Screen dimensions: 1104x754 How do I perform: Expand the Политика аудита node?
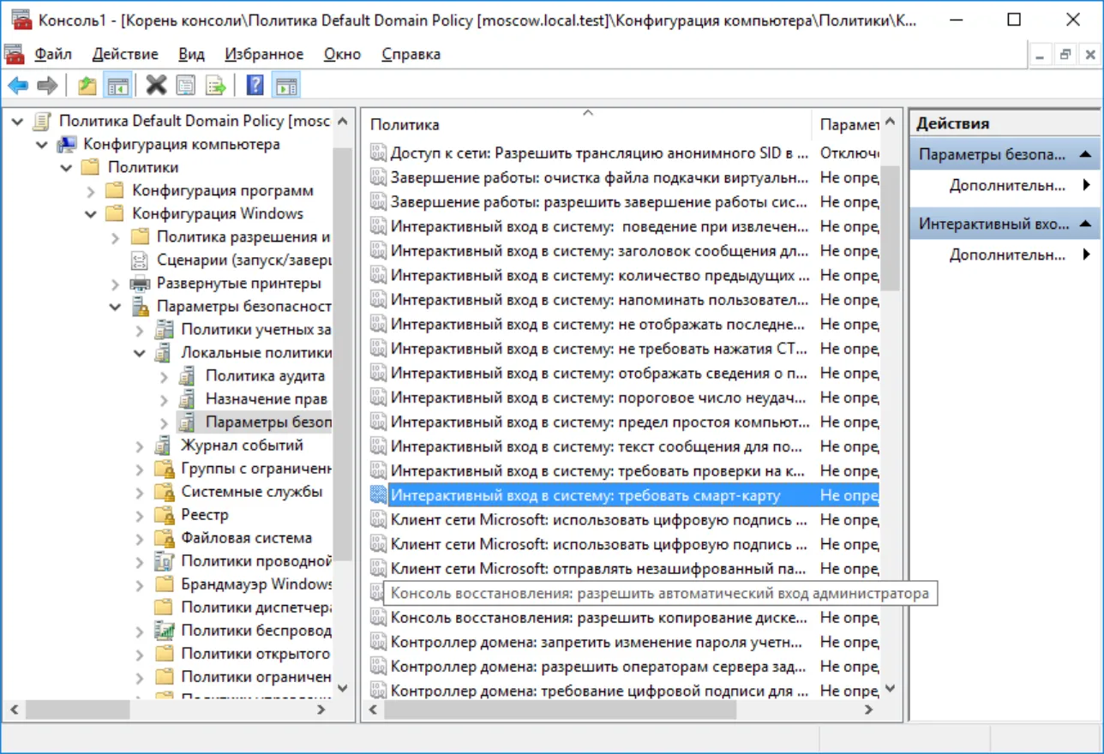(165, 376)
